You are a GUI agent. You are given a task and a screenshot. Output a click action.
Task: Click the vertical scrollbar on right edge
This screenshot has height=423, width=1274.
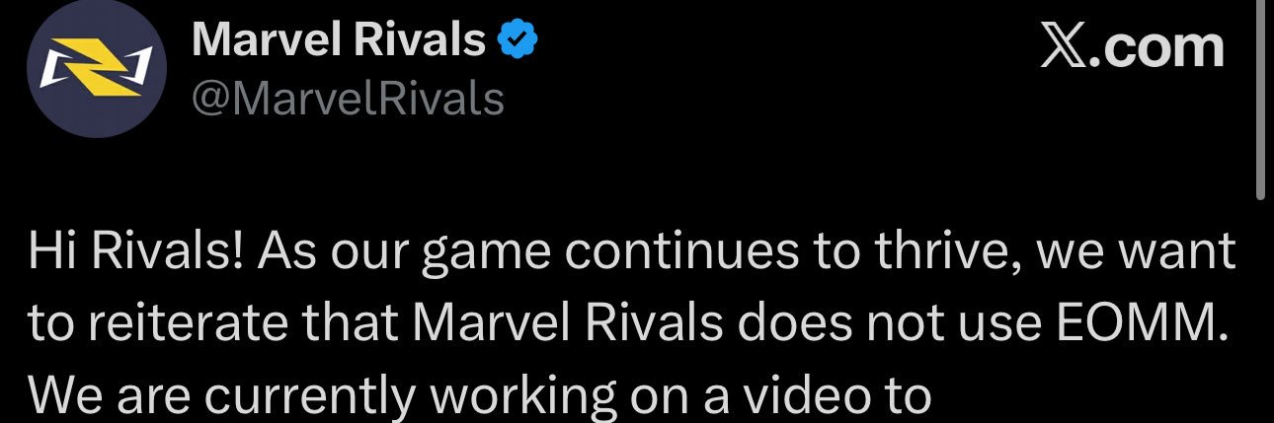click(1260, 99)
